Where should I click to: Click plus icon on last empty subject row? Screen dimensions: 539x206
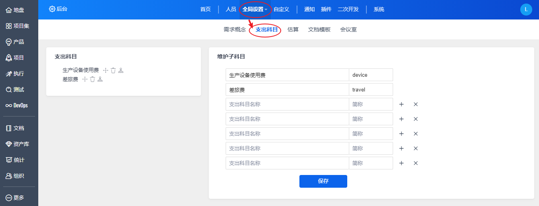click(401, 163)
